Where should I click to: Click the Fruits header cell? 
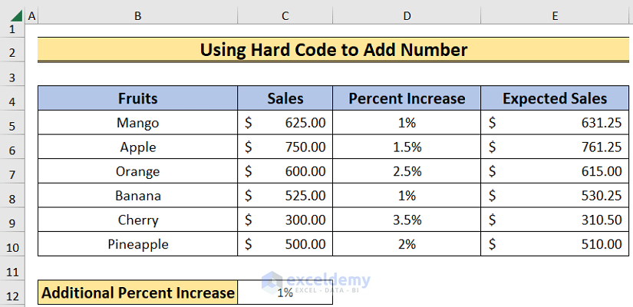pyautogui.click(x=137, y=98)
